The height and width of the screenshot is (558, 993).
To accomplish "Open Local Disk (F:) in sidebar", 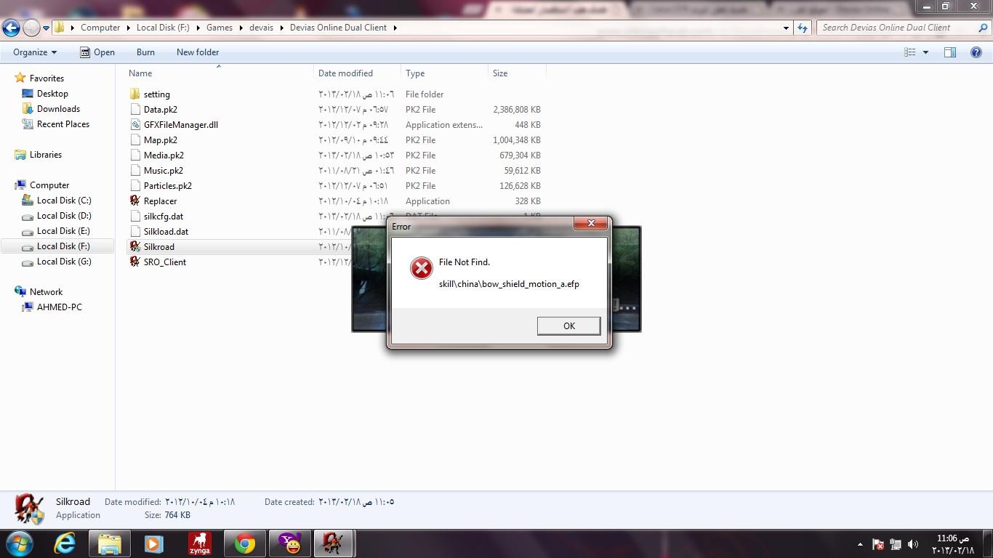I will [63, 246].
